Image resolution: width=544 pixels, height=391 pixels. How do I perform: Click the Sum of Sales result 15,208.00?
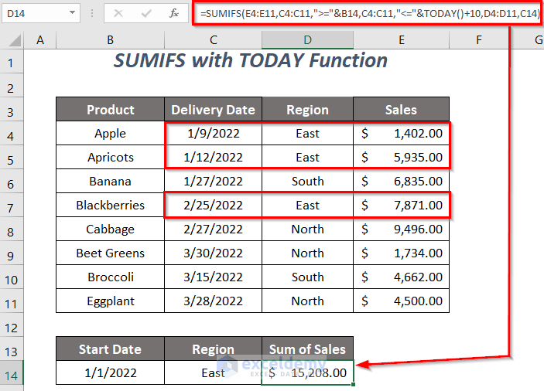coord(308,372)
